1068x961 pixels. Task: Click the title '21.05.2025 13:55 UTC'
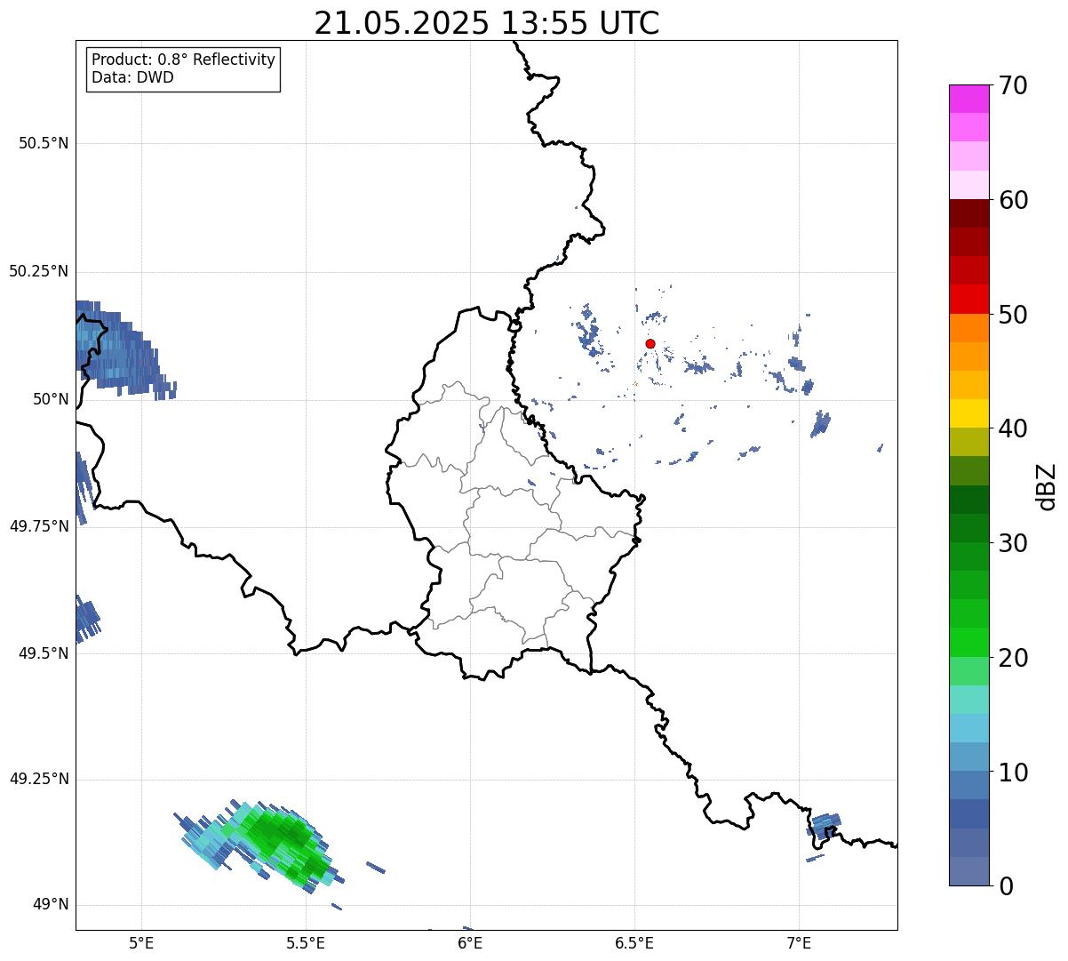tap(487, 23)
